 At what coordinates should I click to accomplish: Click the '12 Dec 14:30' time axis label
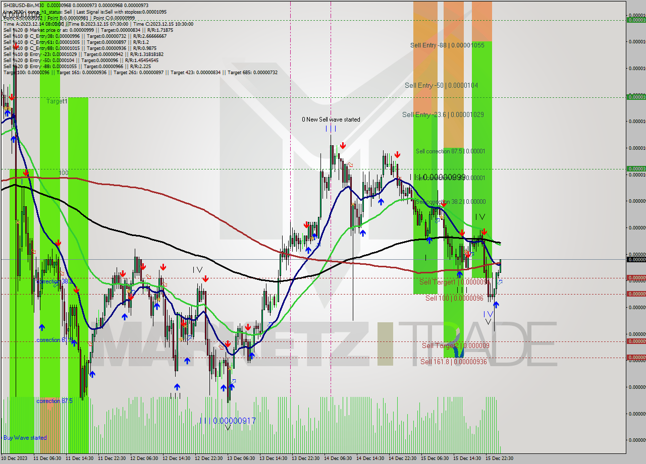click(x=177, y=458)
